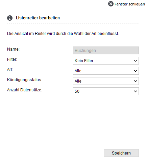Click the Name: label

click(x=13, y=49)
